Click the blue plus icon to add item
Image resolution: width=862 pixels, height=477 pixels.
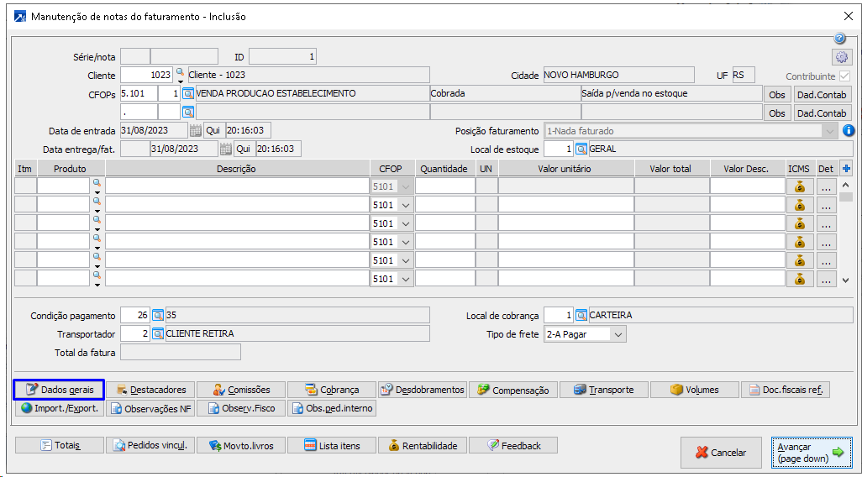(x=846, y=168)
